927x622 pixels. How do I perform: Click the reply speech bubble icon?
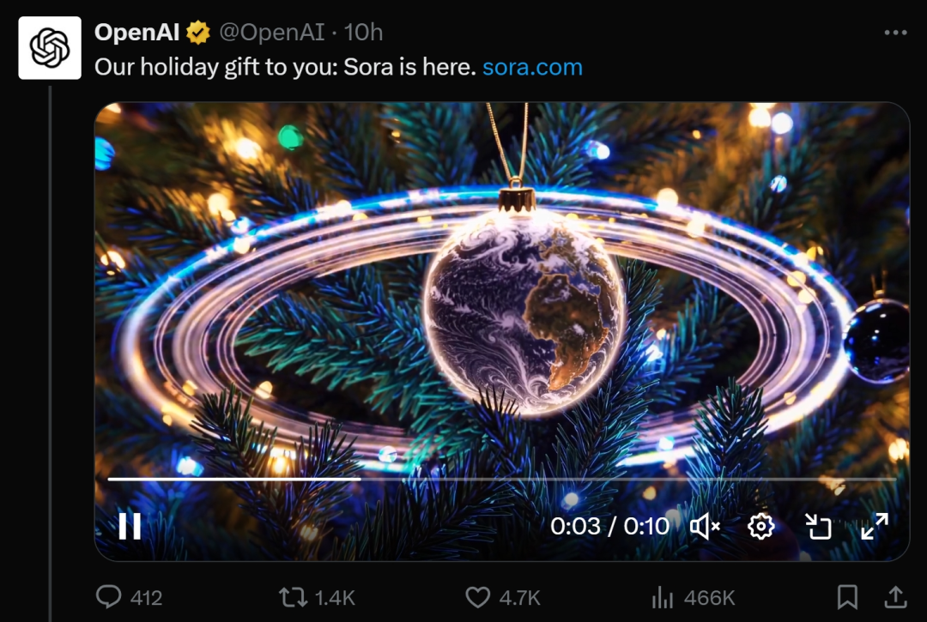(x=109, y=597)
